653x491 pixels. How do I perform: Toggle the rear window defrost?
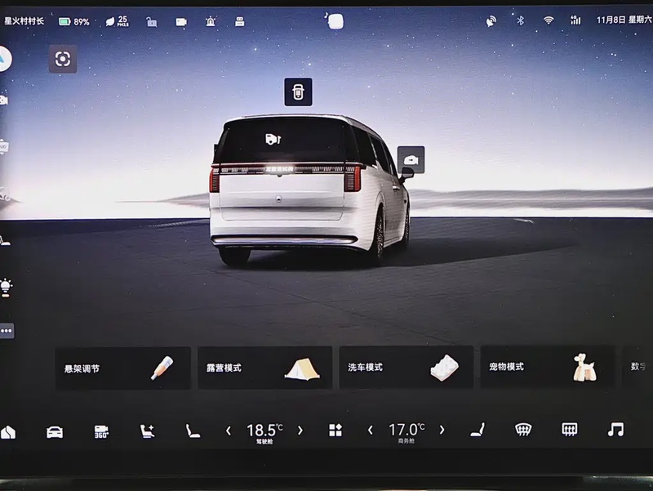tap(570, 430)
